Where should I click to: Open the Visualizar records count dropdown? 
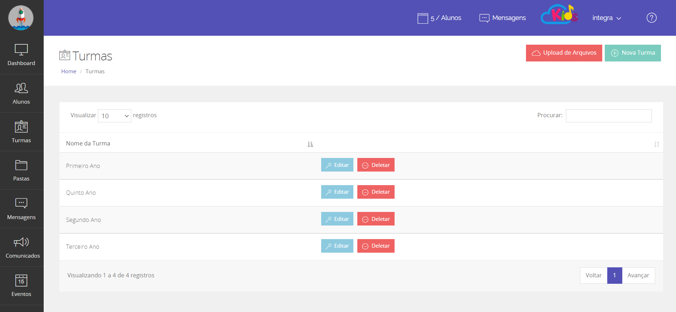tap(115, 116)
